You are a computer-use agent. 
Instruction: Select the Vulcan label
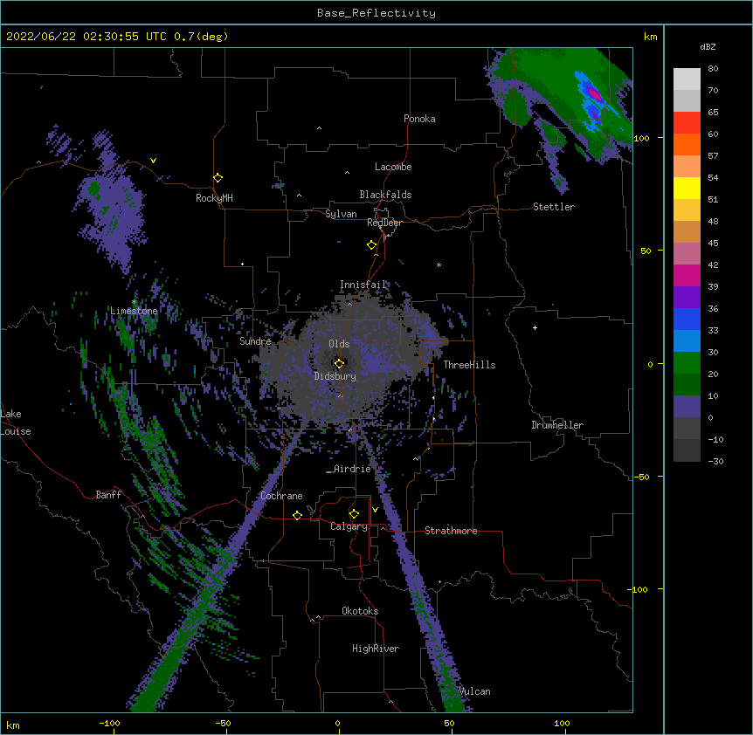(474, 691)
